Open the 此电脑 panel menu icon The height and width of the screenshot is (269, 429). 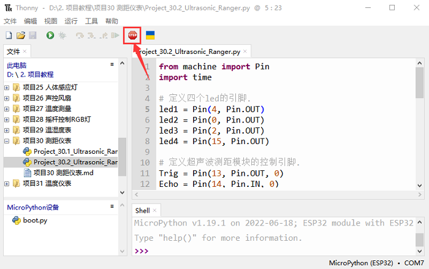(x=112, y=64)
